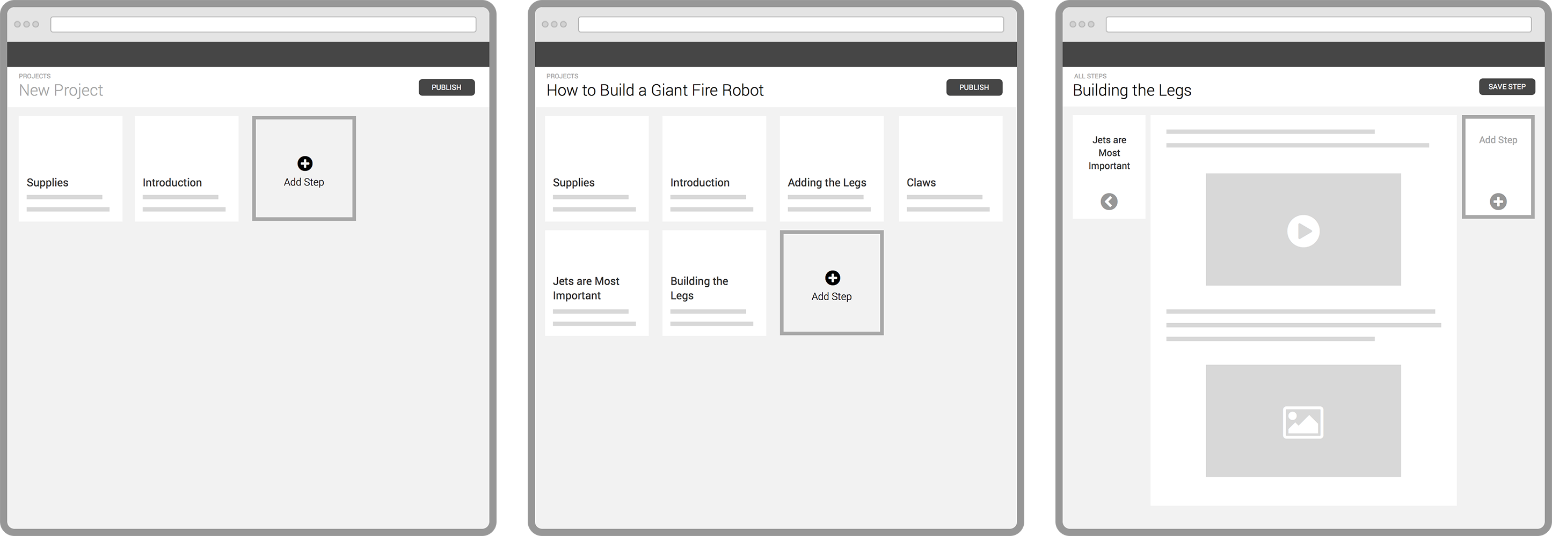This screenshot has height=536, width=1552.
Task: Click address bar in Building the Legs window
Action: [1319, 25]
